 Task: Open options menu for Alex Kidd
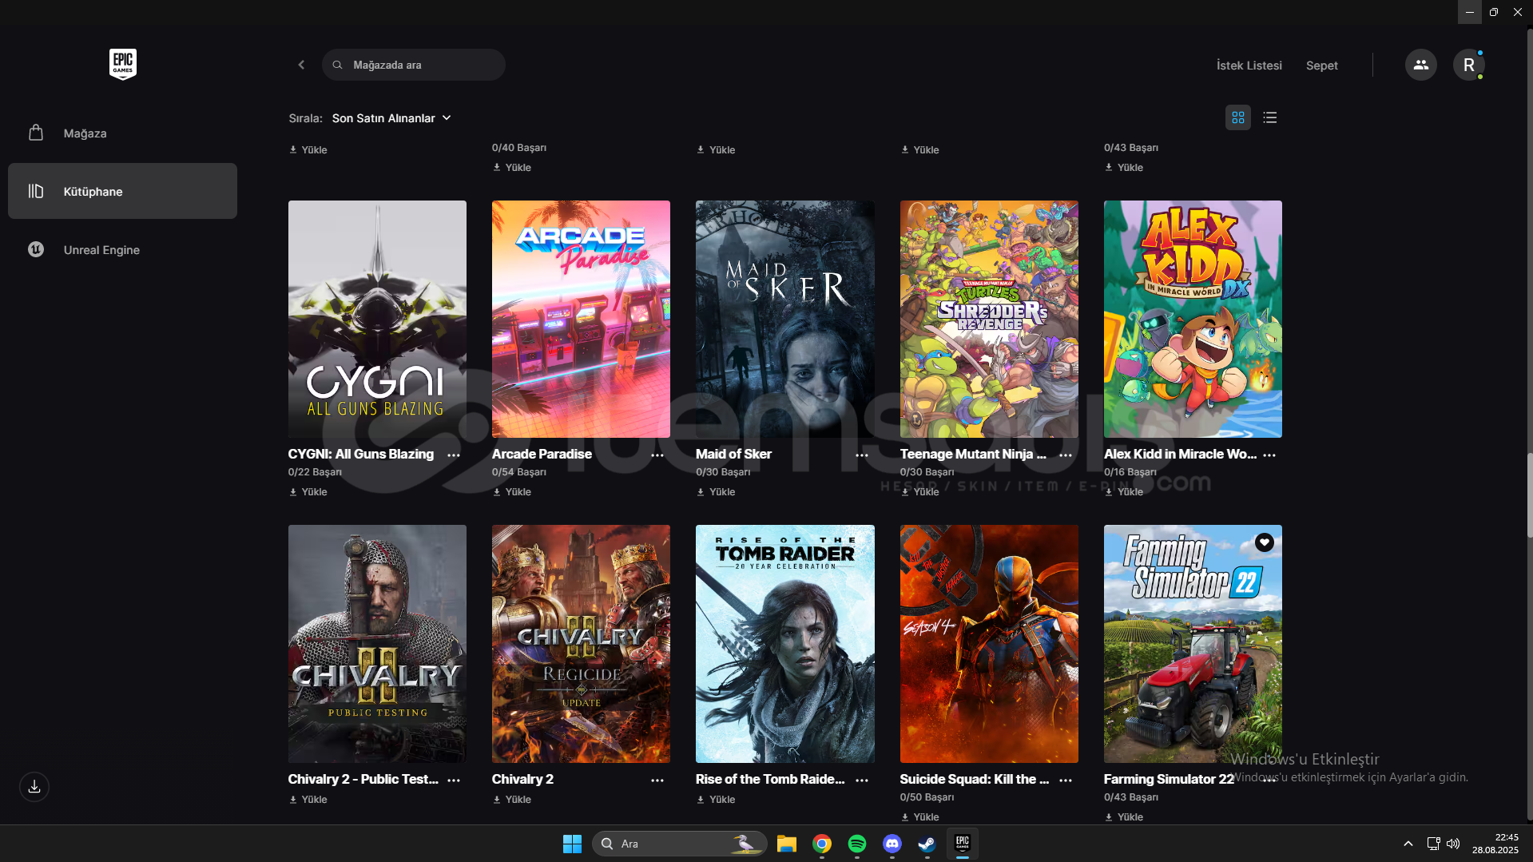[x=1269, y=455]
